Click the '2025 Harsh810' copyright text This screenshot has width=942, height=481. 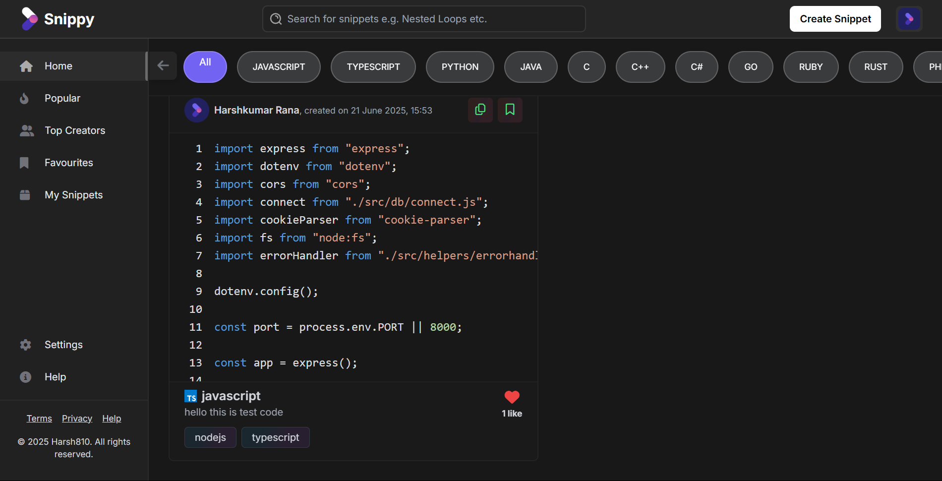(74, 448)
